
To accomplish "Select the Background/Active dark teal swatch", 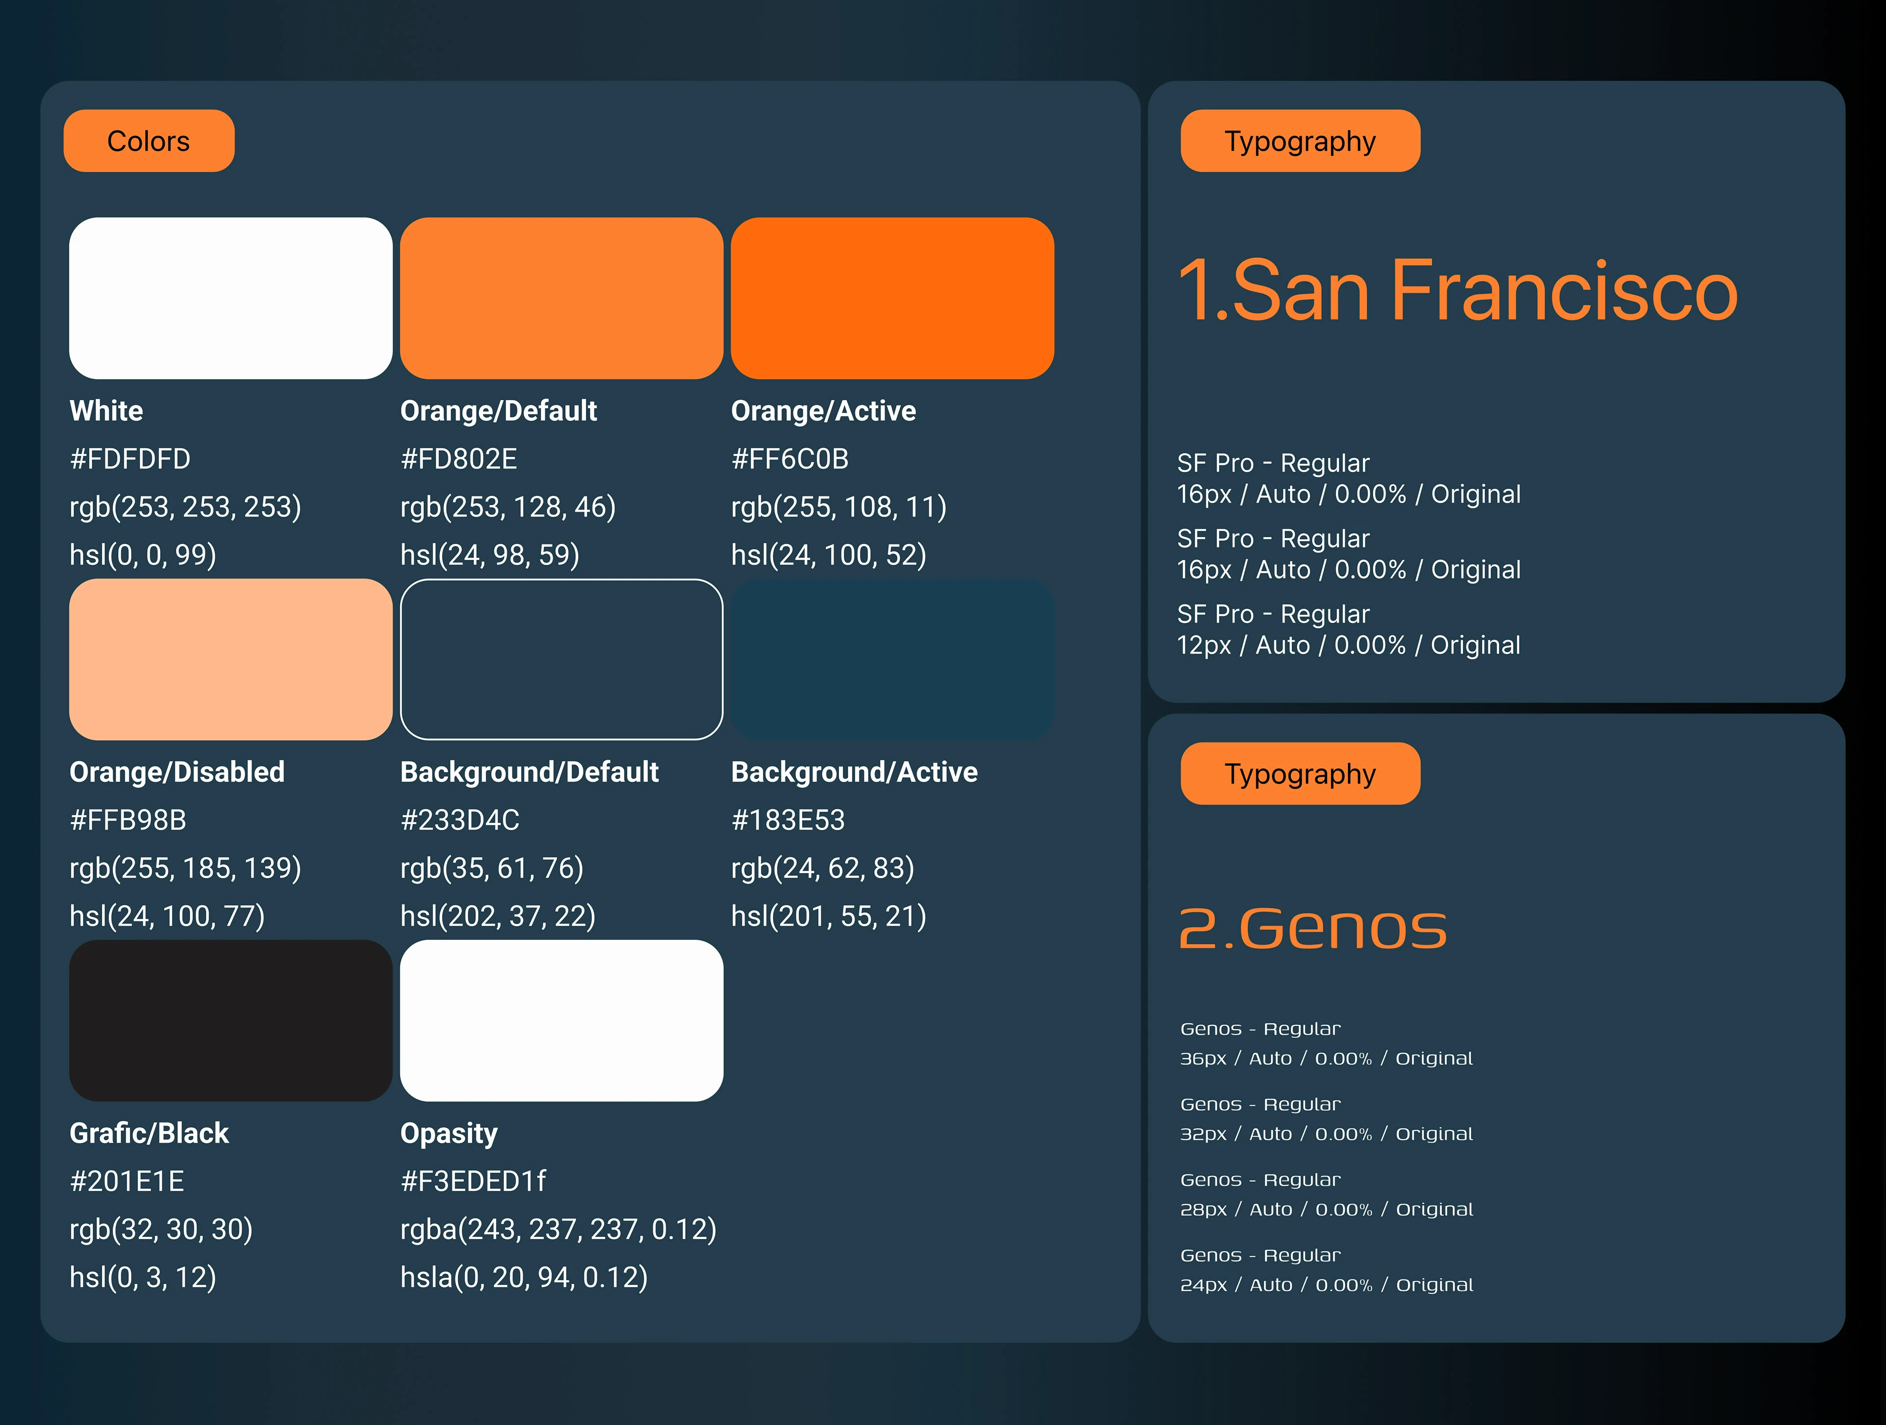I will click(x=892, y=659).
